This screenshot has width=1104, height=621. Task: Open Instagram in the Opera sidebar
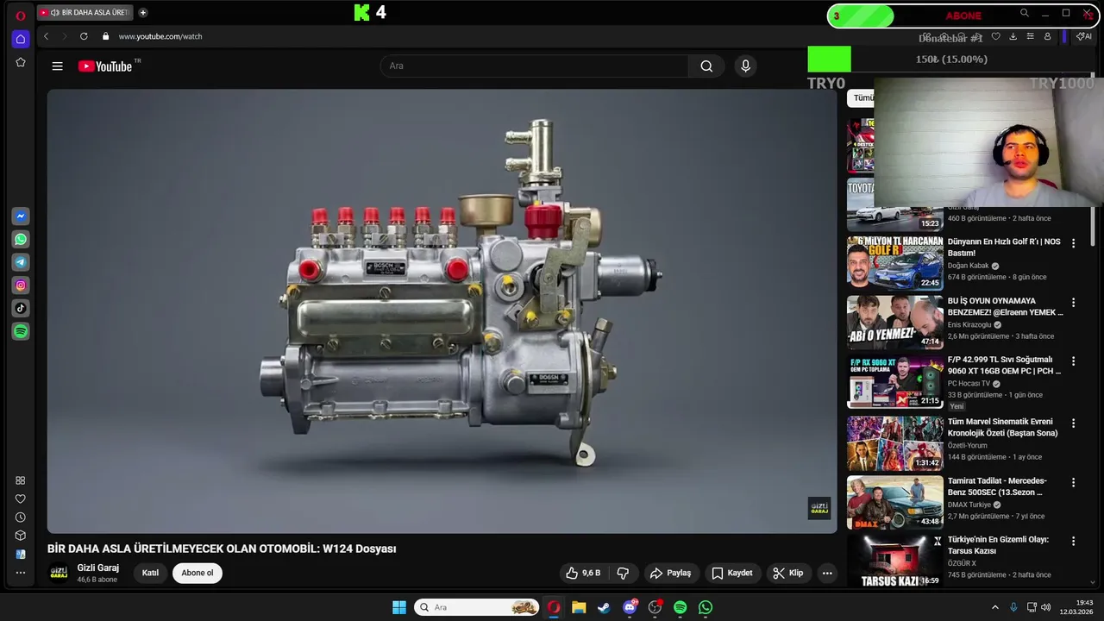pyautogui.click(x=21, y=285)
